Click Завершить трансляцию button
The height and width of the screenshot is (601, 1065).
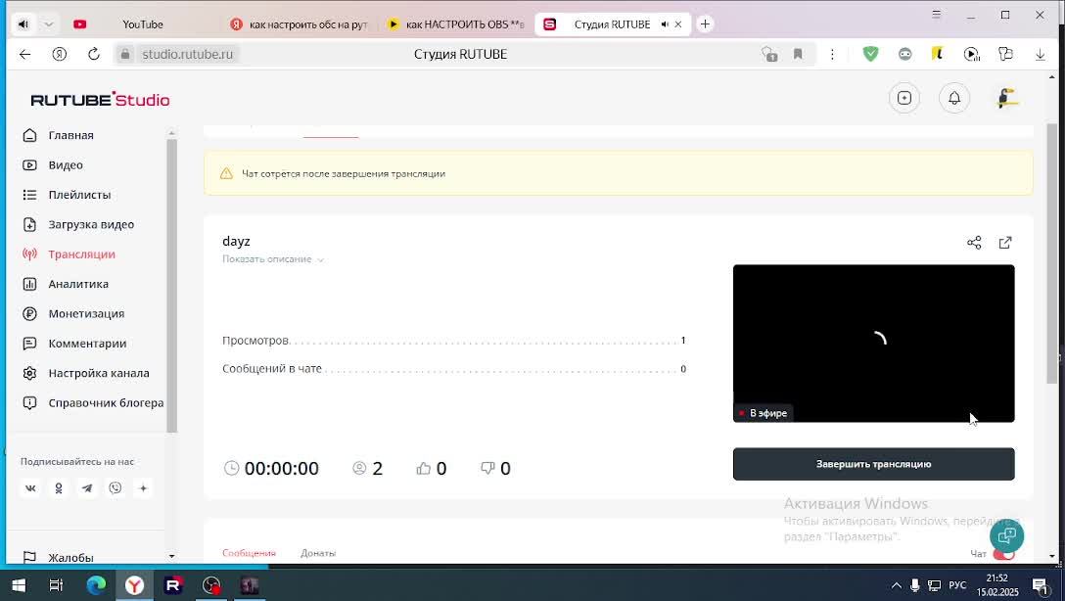[x=873, y=465]
